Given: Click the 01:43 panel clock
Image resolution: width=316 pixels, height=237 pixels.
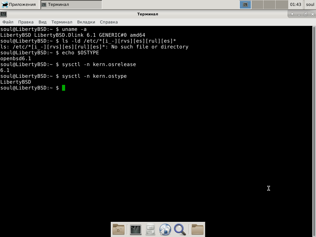Looking at the screenshot, I should click(x=295, y=4).
